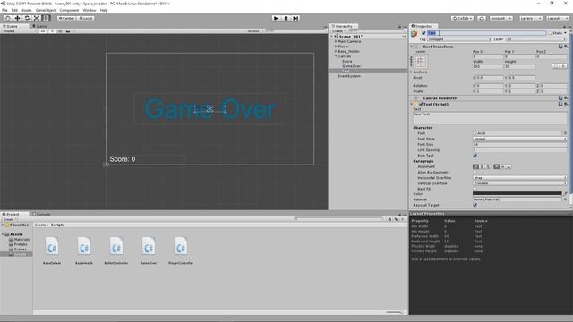Click the anchor presets square icon

click(x=420, y=62)
